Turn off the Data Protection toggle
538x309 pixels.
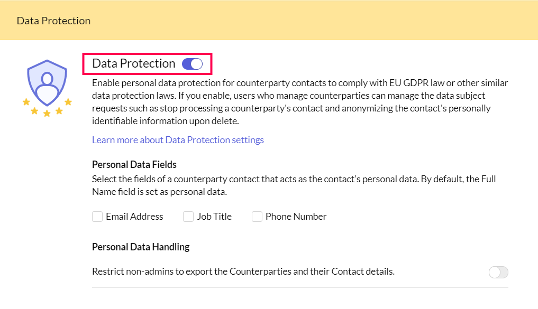pos(192,64)
